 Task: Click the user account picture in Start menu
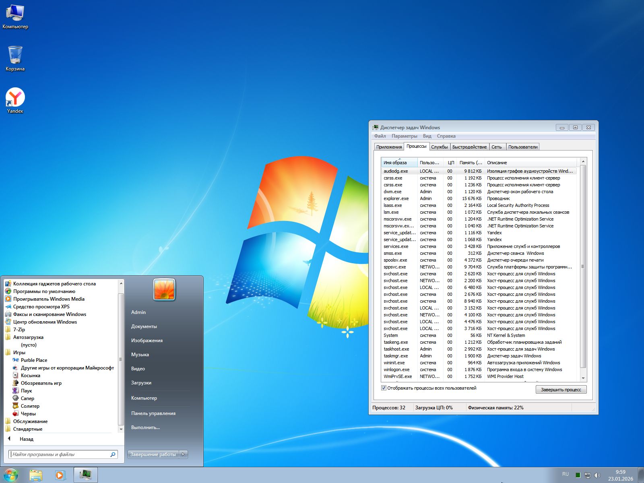click(x=164, y=289)
